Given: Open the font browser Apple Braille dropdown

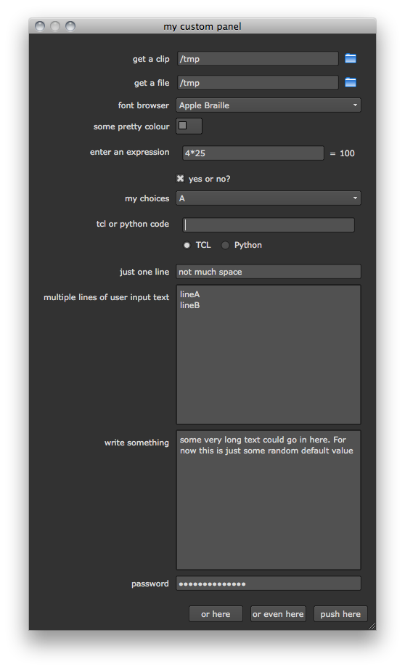Looking at the screenshot, I should click(269, 105).
